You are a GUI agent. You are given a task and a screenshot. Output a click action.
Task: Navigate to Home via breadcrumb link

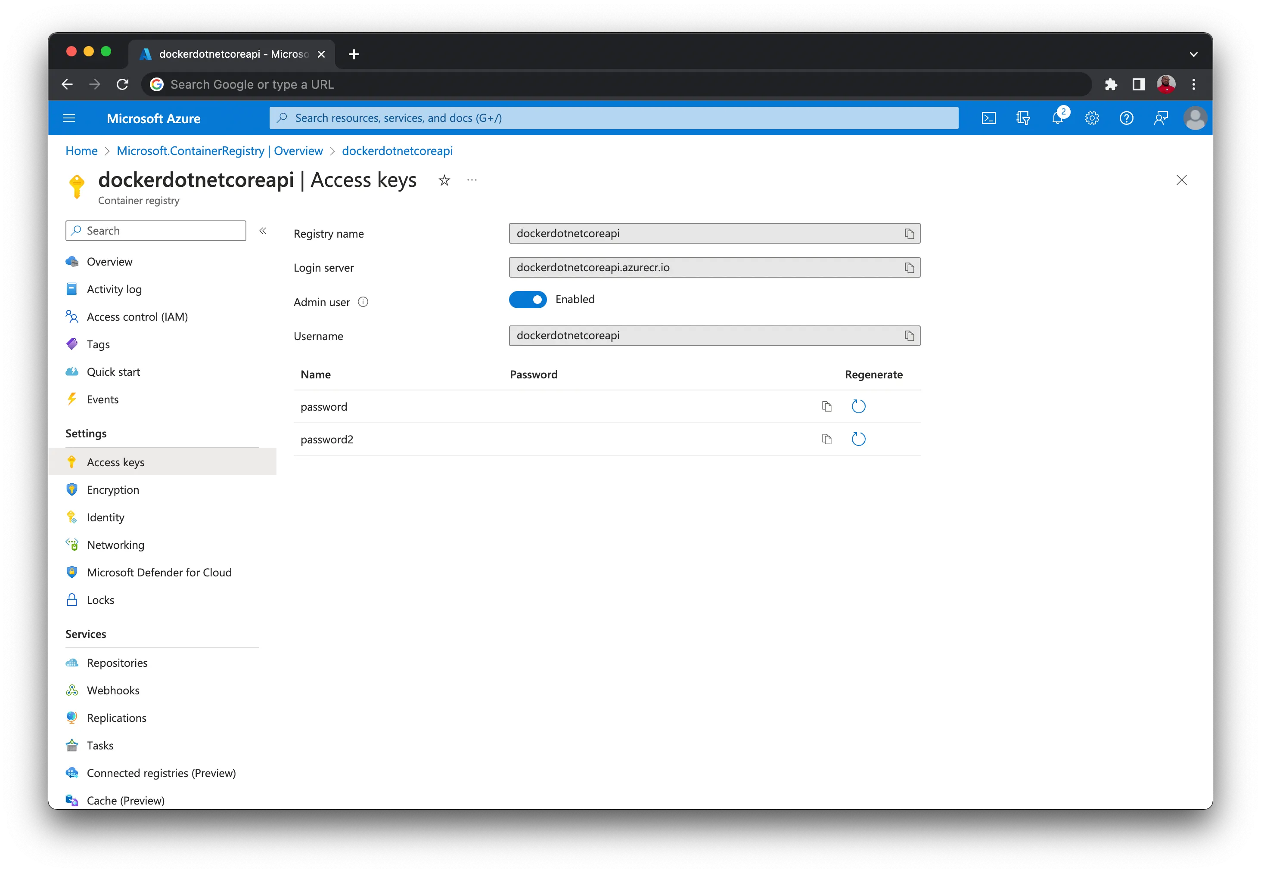click(x=81, y=151)
